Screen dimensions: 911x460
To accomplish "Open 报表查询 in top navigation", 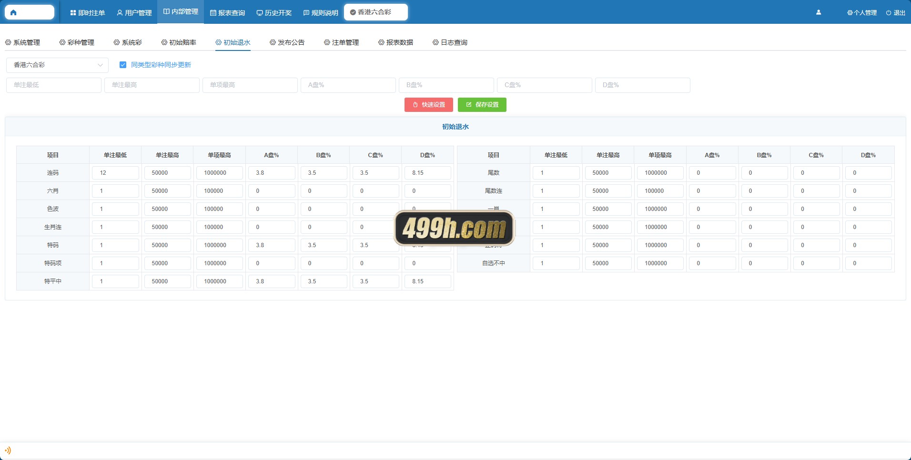I will pyautogui.click(x=227, y=13).
